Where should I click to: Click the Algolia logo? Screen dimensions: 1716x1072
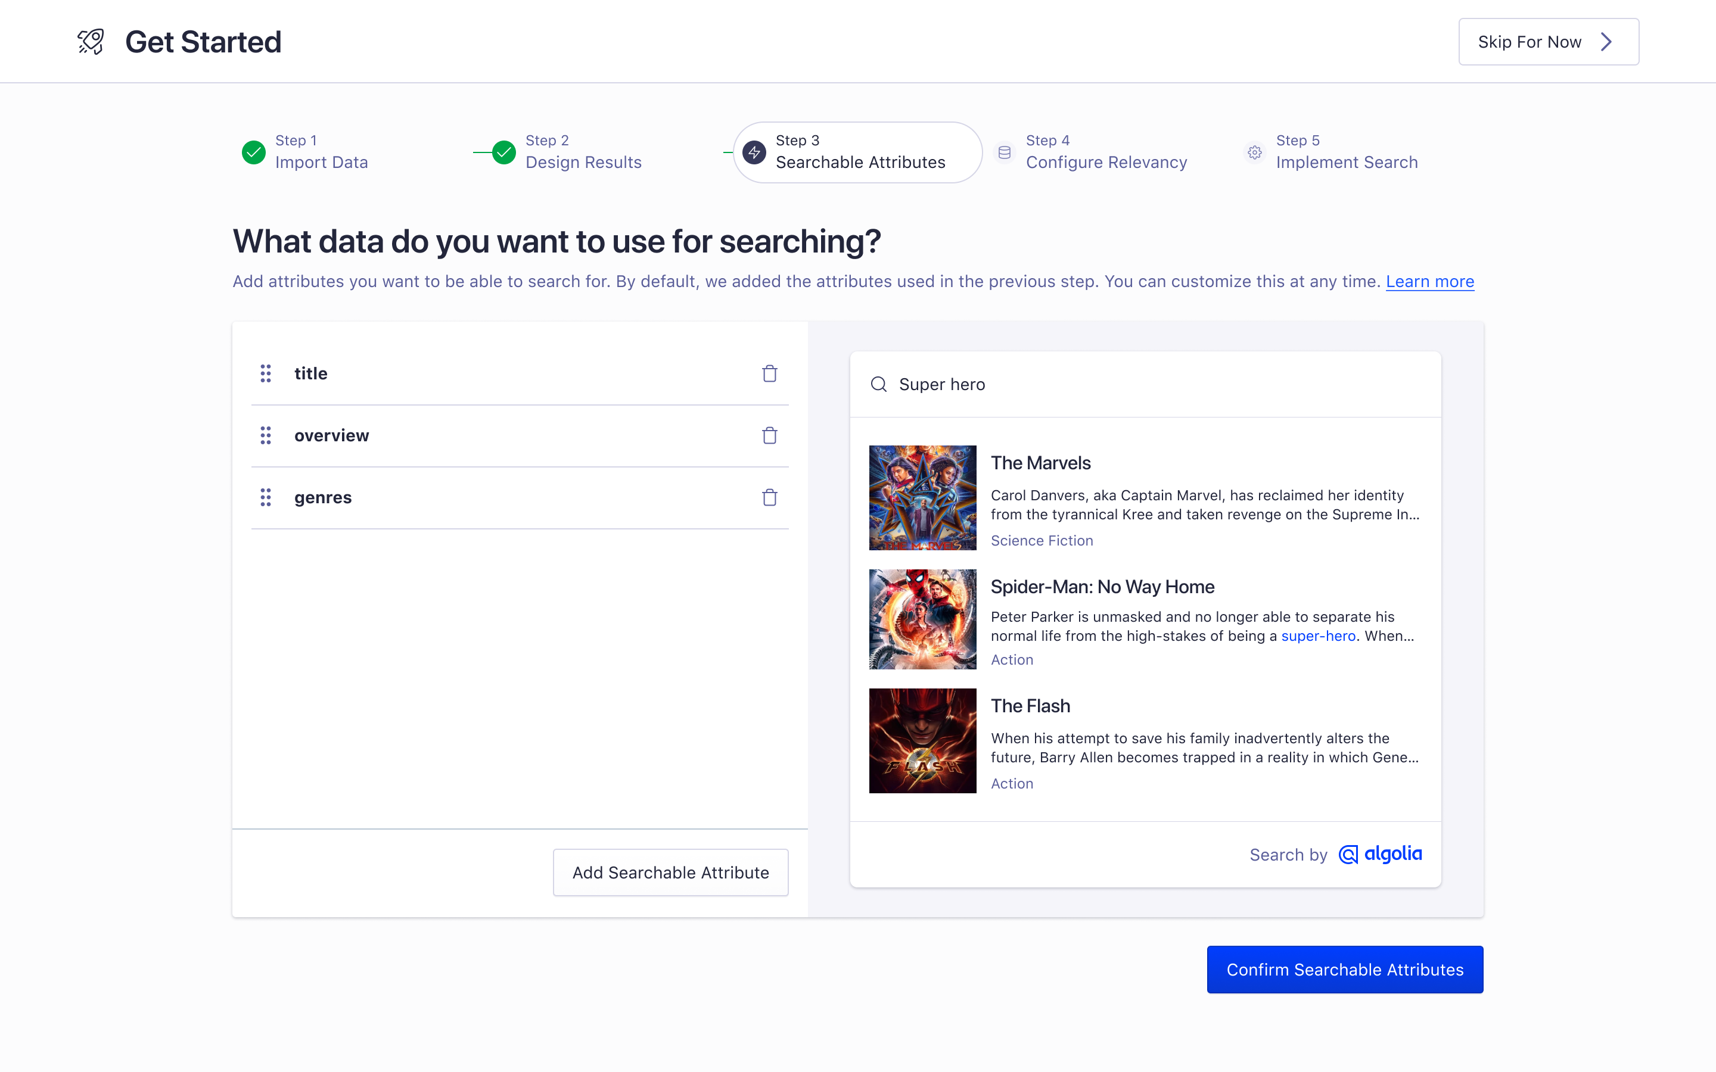click(x=1380, y=855)
